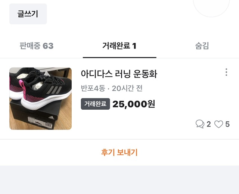Select the 거래완료 1 tab
The image size is (239, 194).
pos(119,46)
